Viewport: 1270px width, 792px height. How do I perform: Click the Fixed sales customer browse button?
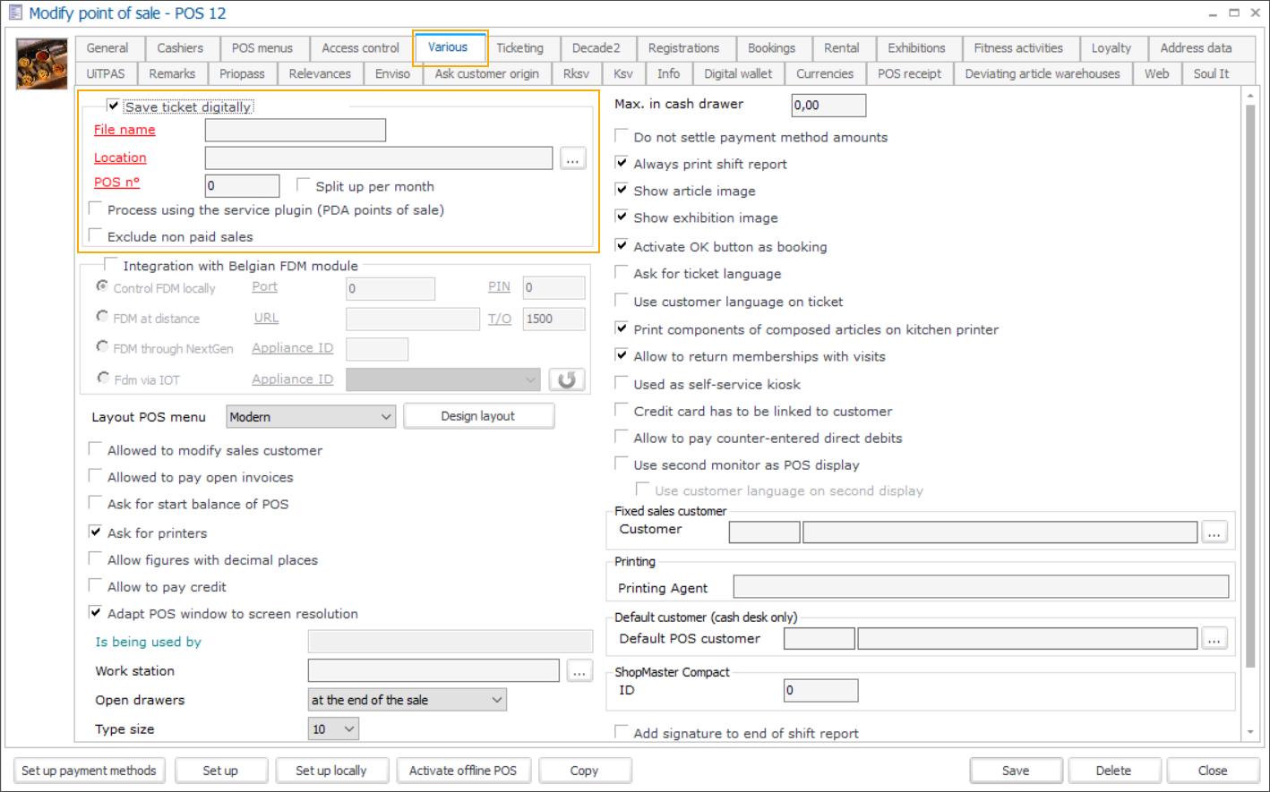point(1214,532)
